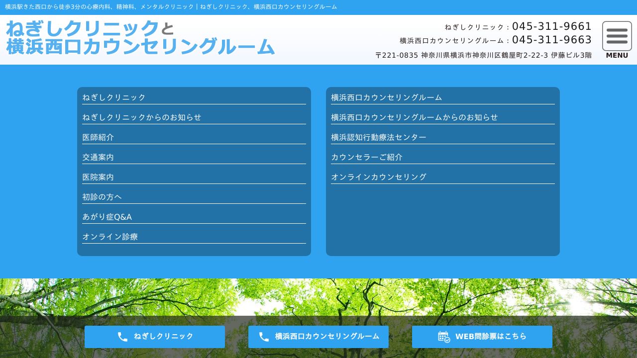Click the phone icon on カウンセリングルーム button
Screen dimensions: 637x358
pyautogui.click(x=264, y=337)
